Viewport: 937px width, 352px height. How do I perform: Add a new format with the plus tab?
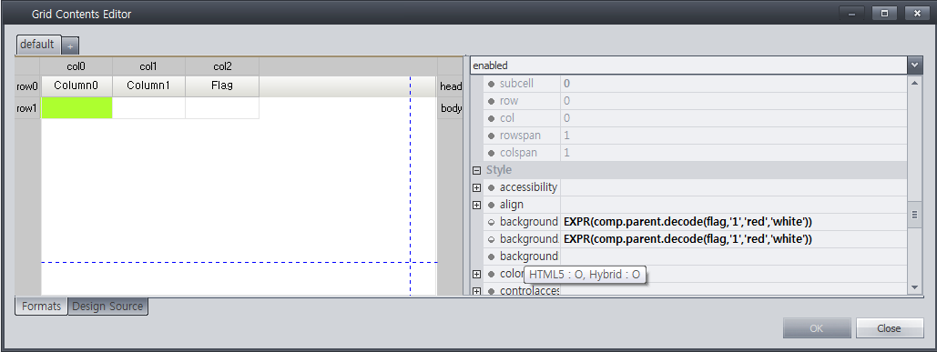click(70, 46)
